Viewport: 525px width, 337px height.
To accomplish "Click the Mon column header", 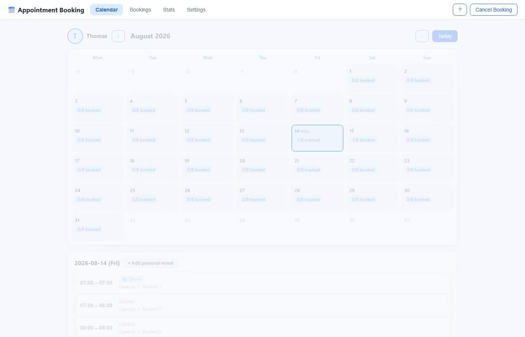I will coord(98,58).
